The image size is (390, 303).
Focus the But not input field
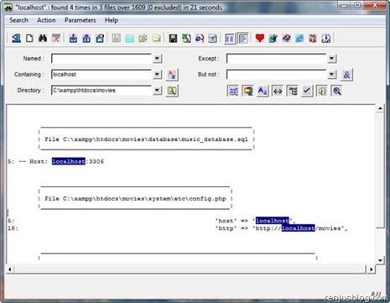[x=276, y=75]
